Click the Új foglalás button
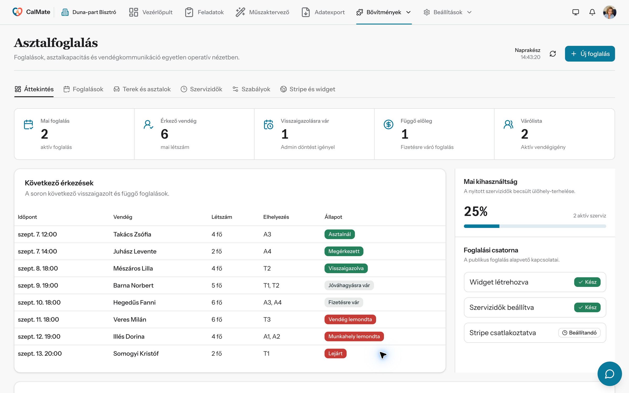This screenshot has height=393, width=629. 590,54
